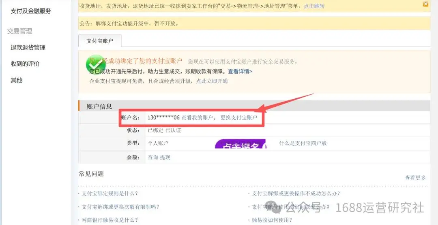Open 收到的评价 in the sidebar
The height and width of the screenshot is (225, 438).
[25, 64]
